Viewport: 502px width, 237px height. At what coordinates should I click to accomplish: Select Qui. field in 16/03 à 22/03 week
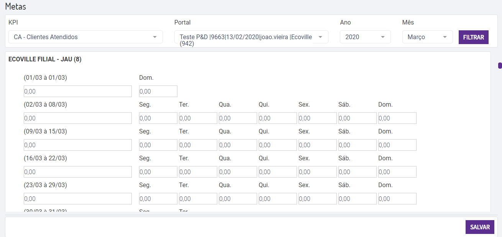pos(277,172)
